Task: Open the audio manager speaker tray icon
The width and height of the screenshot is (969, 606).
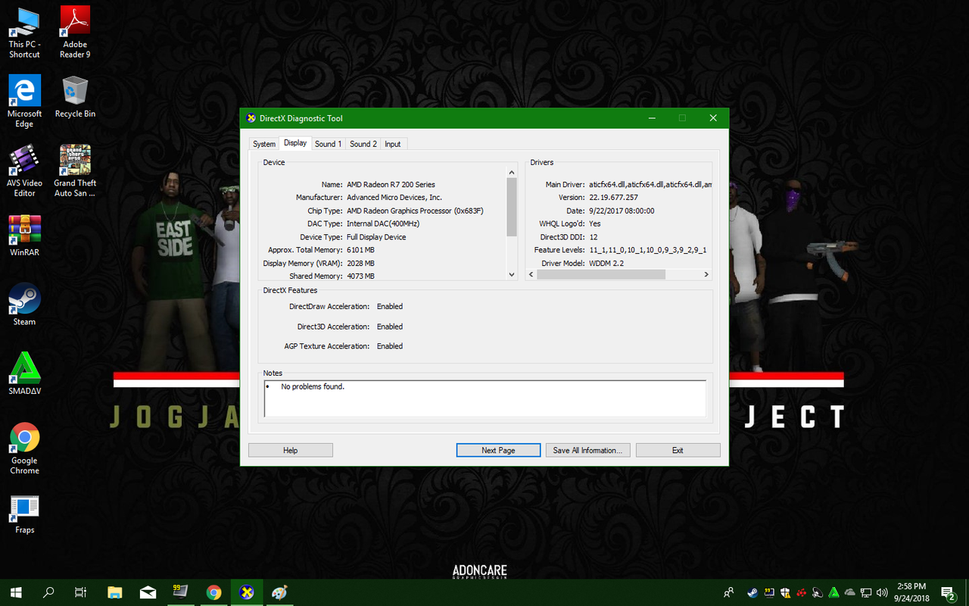Action: click(818, 592)
